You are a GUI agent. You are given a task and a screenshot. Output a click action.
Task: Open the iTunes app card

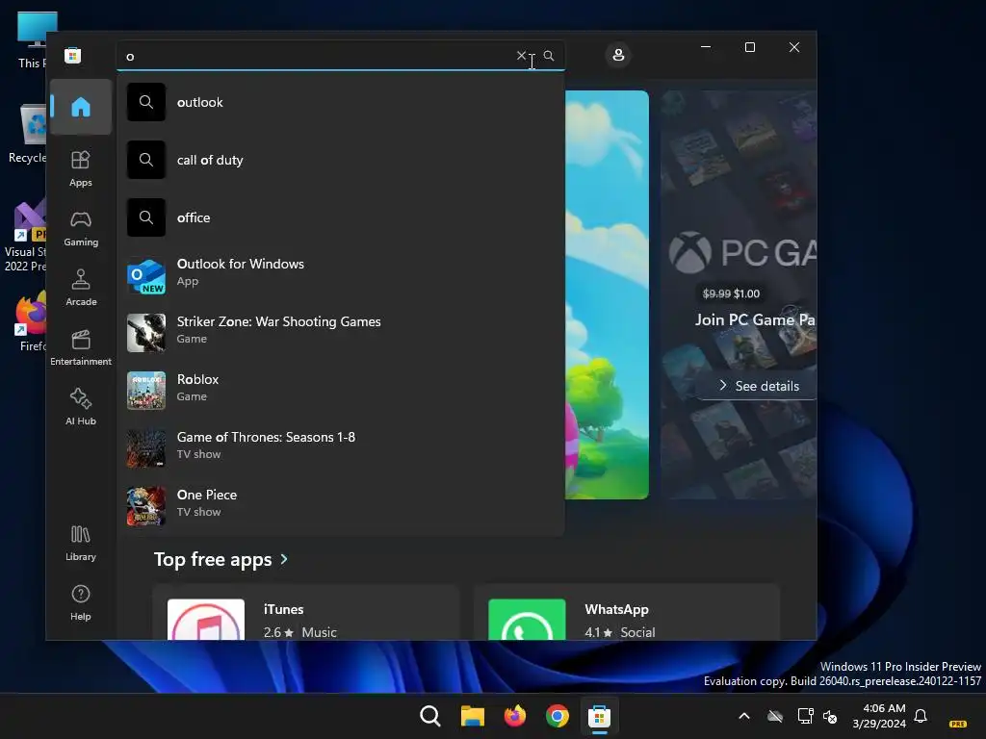[x=306, y=613]
